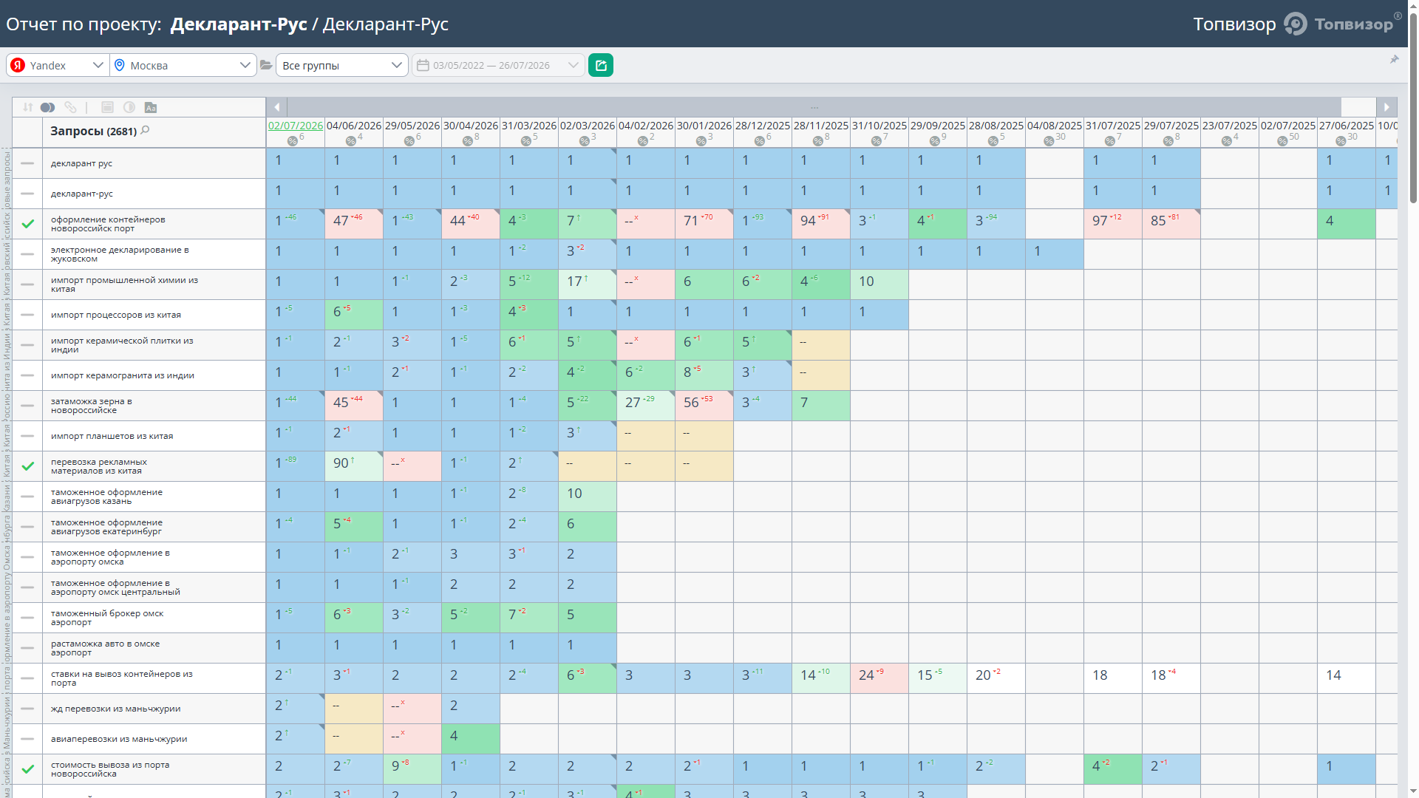The image size is (1419, 798).
Task: Select query 'импорт керамогранита из индии'
Action: click(123, 375)
